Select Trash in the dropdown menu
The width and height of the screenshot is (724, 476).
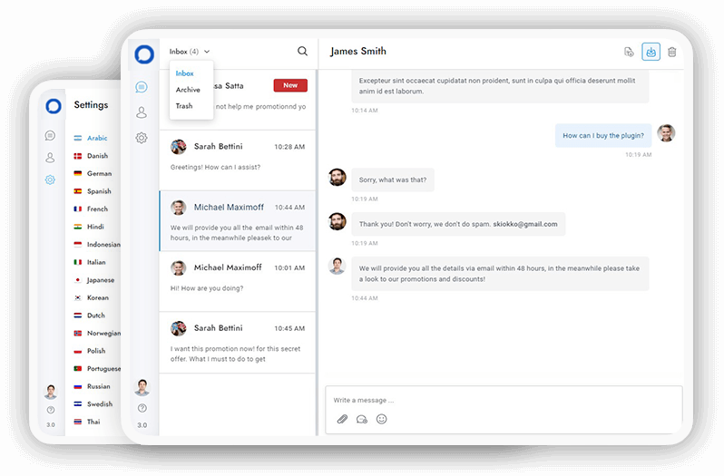(x=184, y=105)
